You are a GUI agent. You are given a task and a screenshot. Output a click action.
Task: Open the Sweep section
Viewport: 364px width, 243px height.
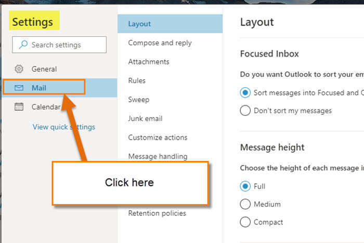coord(139,100)
